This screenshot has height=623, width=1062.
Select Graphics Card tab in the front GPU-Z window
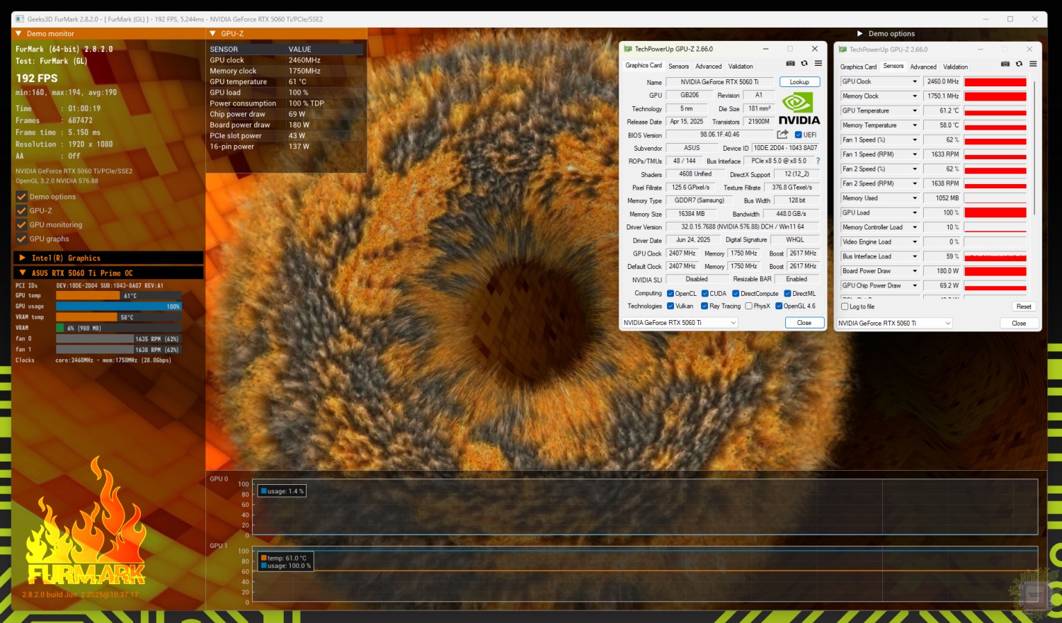pyautogui.click(x=644, y=65)
